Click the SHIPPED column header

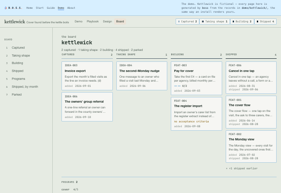[x=231, y=54]
